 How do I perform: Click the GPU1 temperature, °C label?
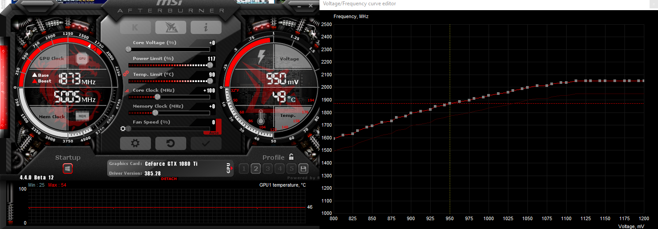(x=282, y=185)
